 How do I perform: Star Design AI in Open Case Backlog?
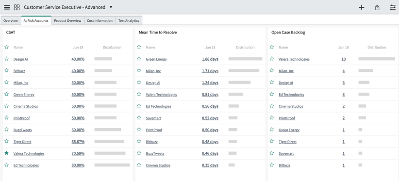pyautogui.click(x=272, y=82)
